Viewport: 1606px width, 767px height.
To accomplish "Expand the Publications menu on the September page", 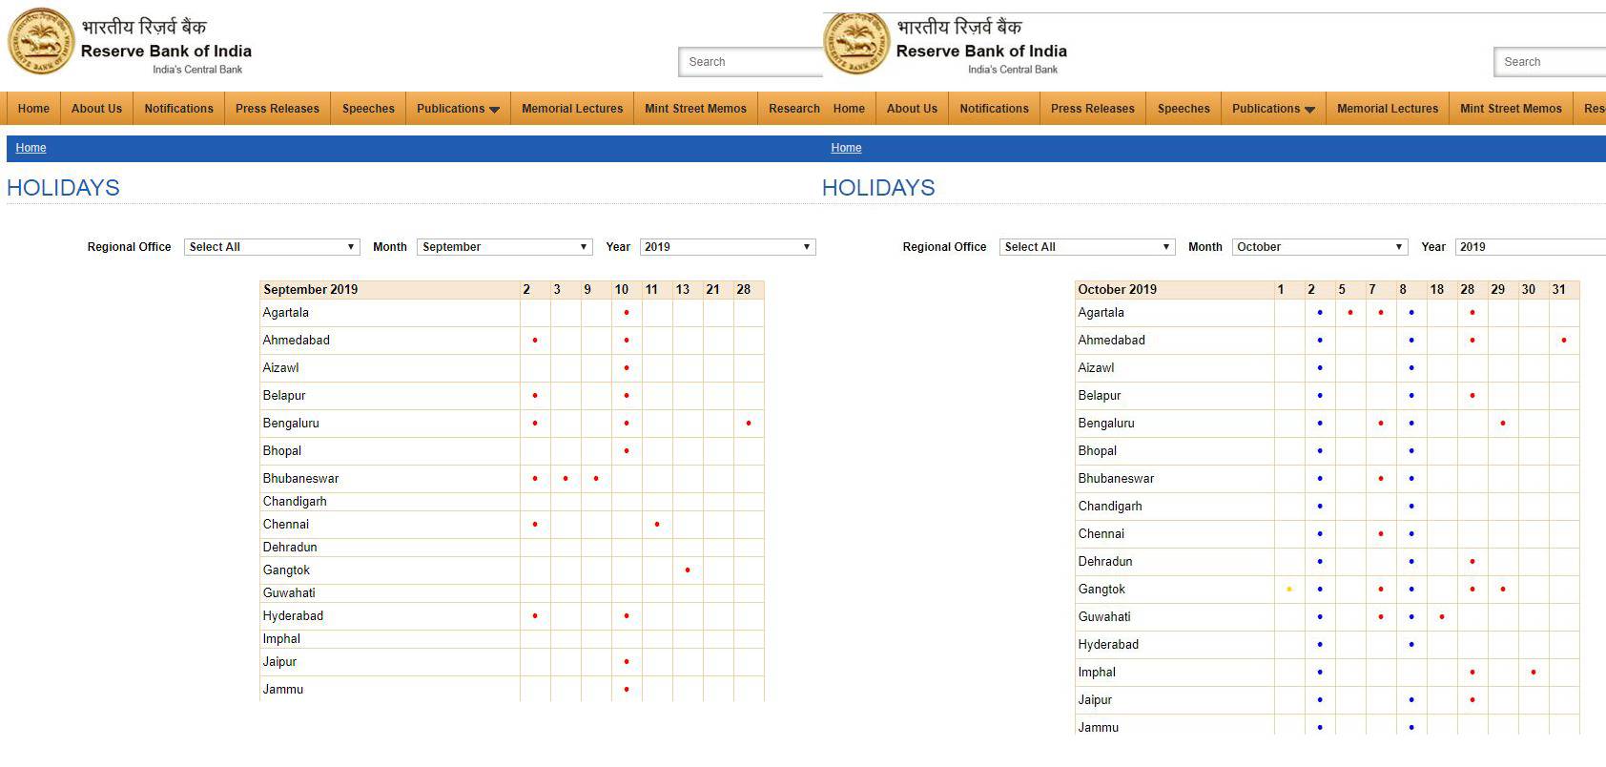I will pyautogui.click(x=458, y=109).
